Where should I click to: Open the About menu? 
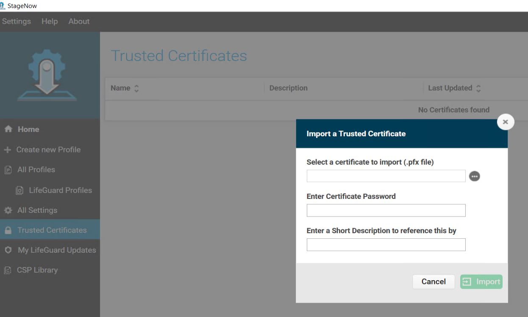(x=79, y=22)
